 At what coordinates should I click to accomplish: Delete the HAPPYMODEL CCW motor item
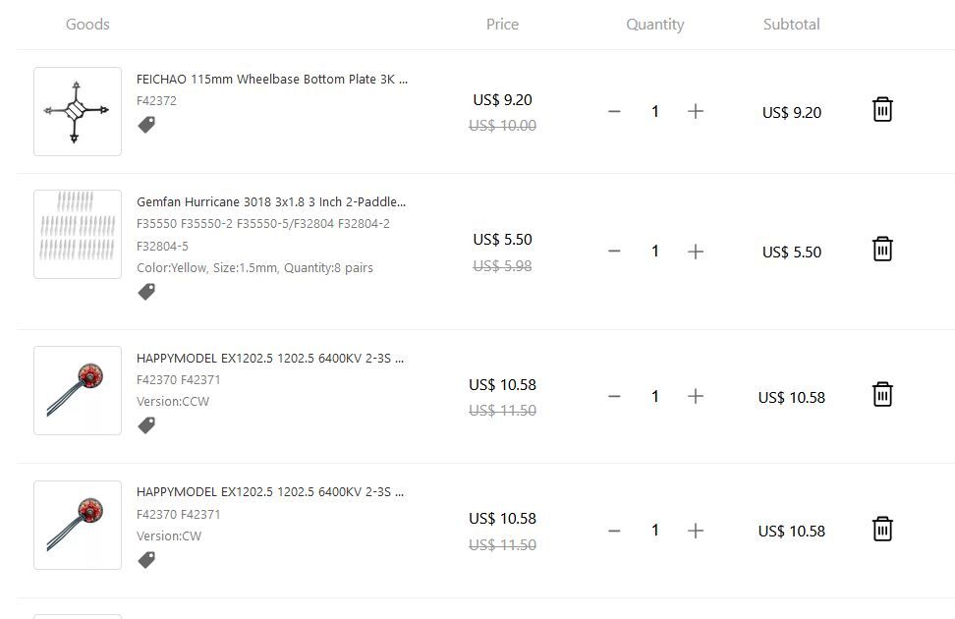pyautogui.click(x=882, y=394)
